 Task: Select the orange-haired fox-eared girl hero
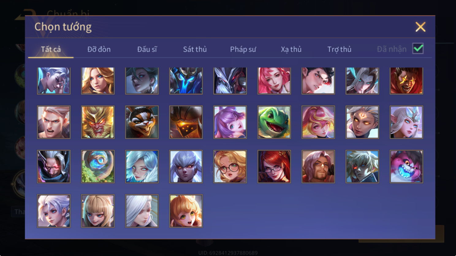pos(186,211)
